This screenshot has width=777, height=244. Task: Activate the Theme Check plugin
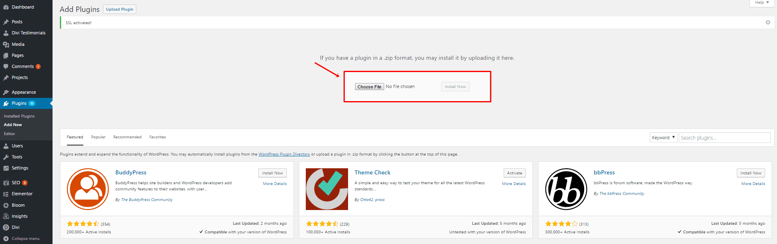pyautogui.click(x=515, y=173)
